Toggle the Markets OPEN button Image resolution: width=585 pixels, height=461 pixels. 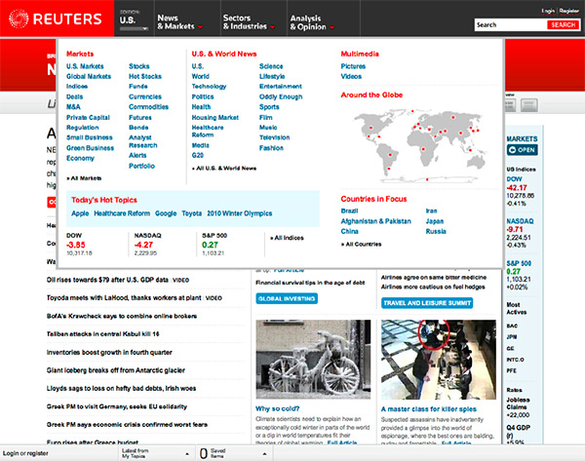point(522,150)
